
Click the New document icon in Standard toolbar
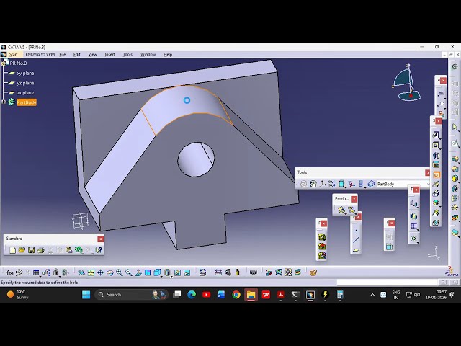click(x=12, y=250)
